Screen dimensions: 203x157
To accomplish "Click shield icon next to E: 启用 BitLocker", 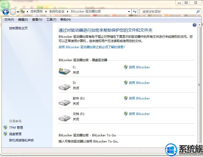I will [126, 98].
